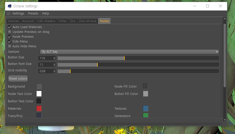Enable Auto Hide Menu

[x=10, y=46]
